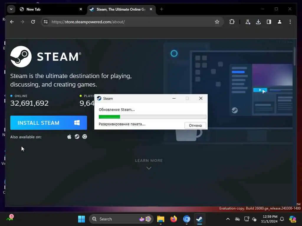Expand the chevron below LEARN MORE
Image resolution: width=302 pixels, height=226 pixels.
pyautogui.click(x=149, y=168)
